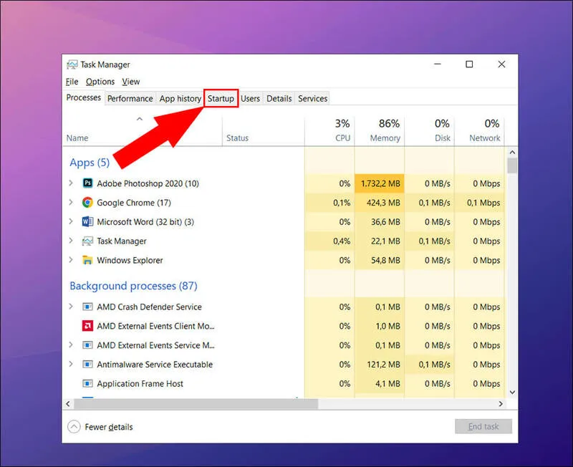This screenshot has height=467, width=573.
Task: Click the 121,2 MB memory cell
Action: point(380,365)
